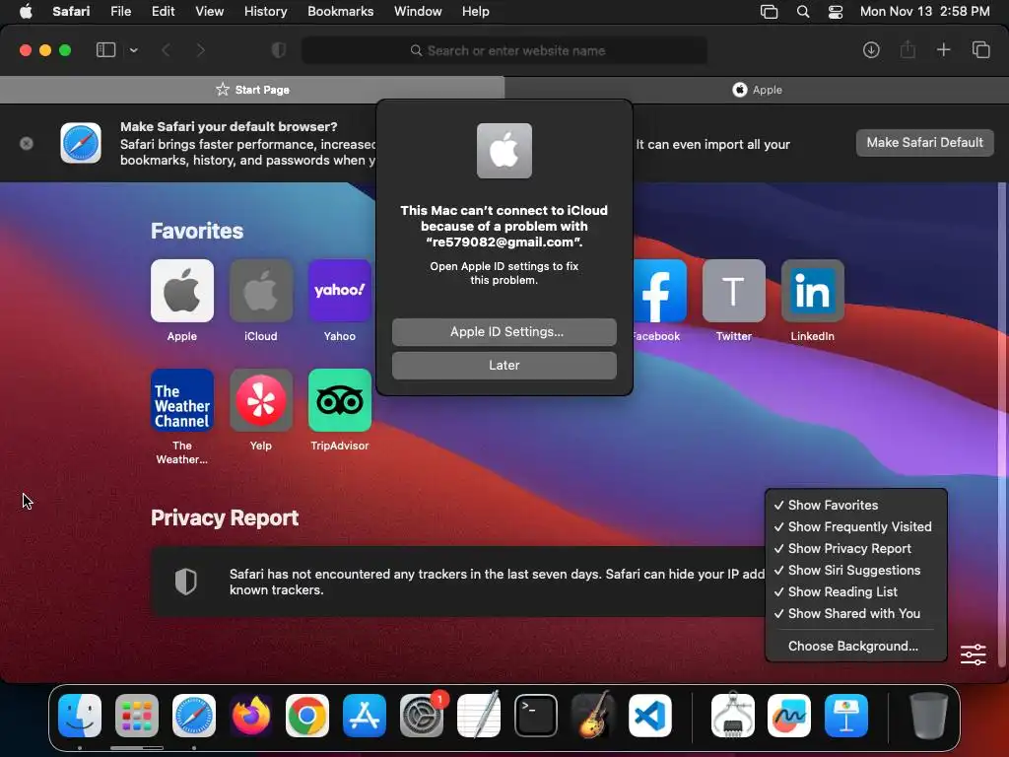Viewport: 1009px width, 757px height.
Task: Open the Edit menu
Action: tap(163, 11)
